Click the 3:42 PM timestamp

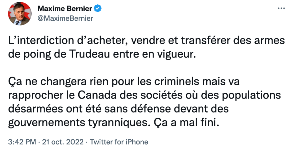pyautogui.click(x=22, y=142)
